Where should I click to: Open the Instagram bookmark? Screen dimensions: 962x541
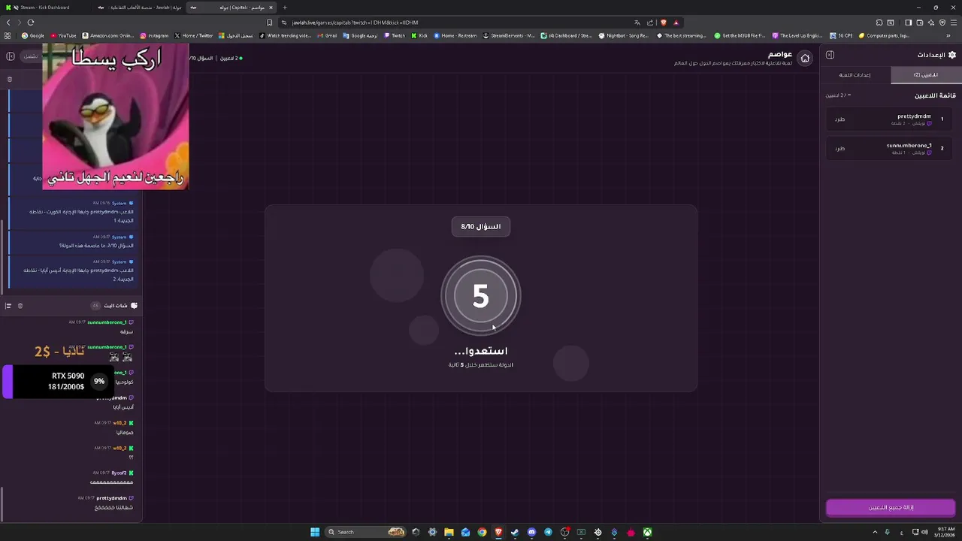(x=154, y=35)
